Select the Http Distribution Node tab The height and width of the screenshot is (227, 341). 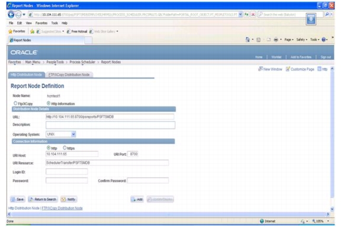(26, 74)
